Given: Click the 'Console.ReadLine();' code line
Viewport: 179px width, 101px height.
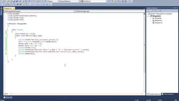Looking at the screenshot, I should coord(27,54).
